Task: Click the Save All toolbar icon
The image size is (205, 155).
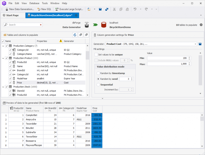Action: (x=107, y=9)
